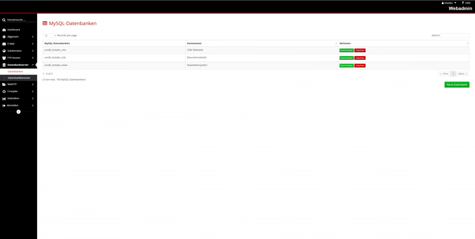This screenshot has width=475, height=239.
Task: Click the Prev pagination button
Action: tap(444, 74)
